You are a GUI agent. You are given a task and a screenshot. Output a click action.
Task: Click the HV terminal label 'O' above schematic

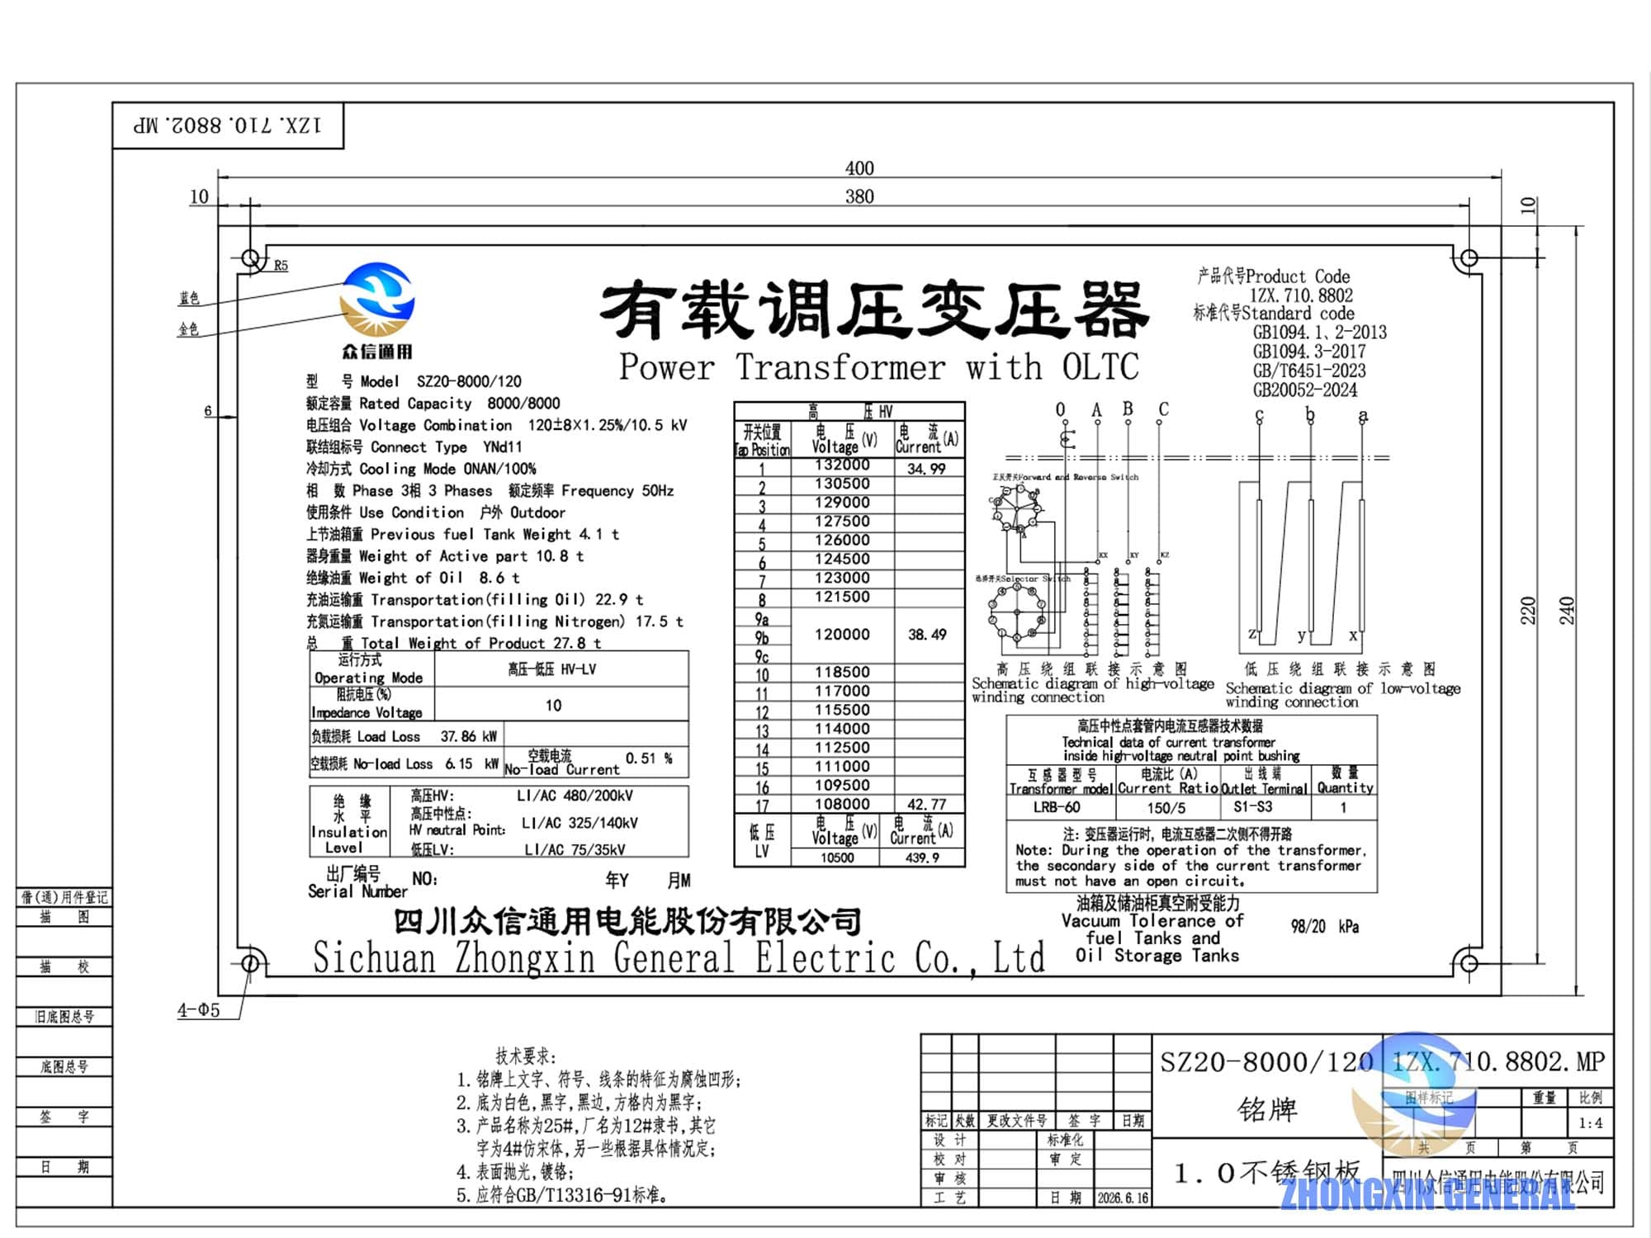[x=1061, y=409]
